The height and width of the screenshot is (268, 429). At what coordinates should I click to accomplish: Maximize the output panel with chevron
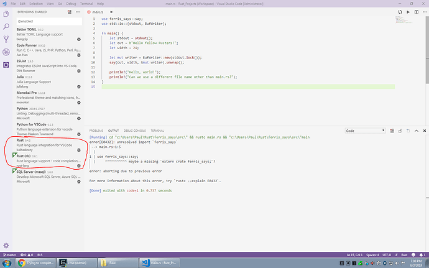(x=417, y=131)
